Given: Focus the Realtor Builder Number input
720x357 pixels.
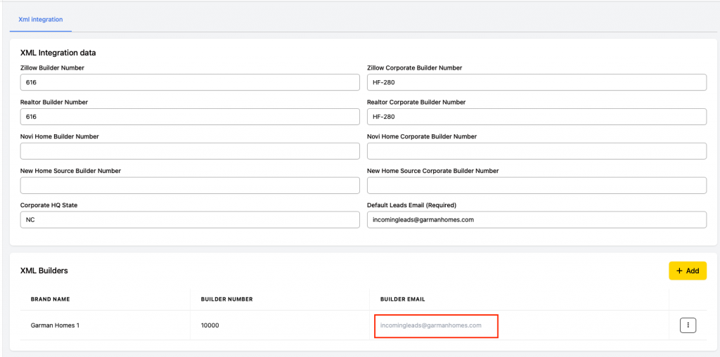Looking at the screenshot, I should point(190,117).
